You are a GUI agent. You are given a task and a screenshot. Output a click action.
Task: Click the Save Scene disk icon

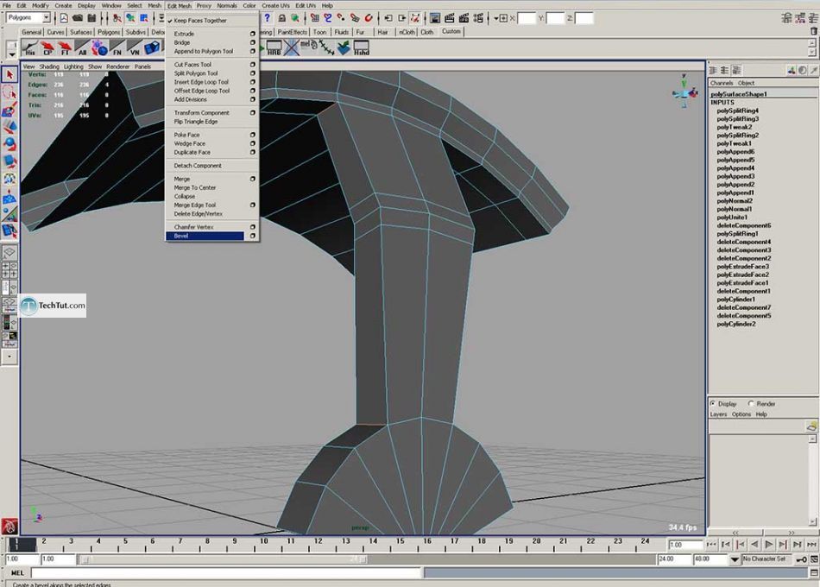coord(91,18)
